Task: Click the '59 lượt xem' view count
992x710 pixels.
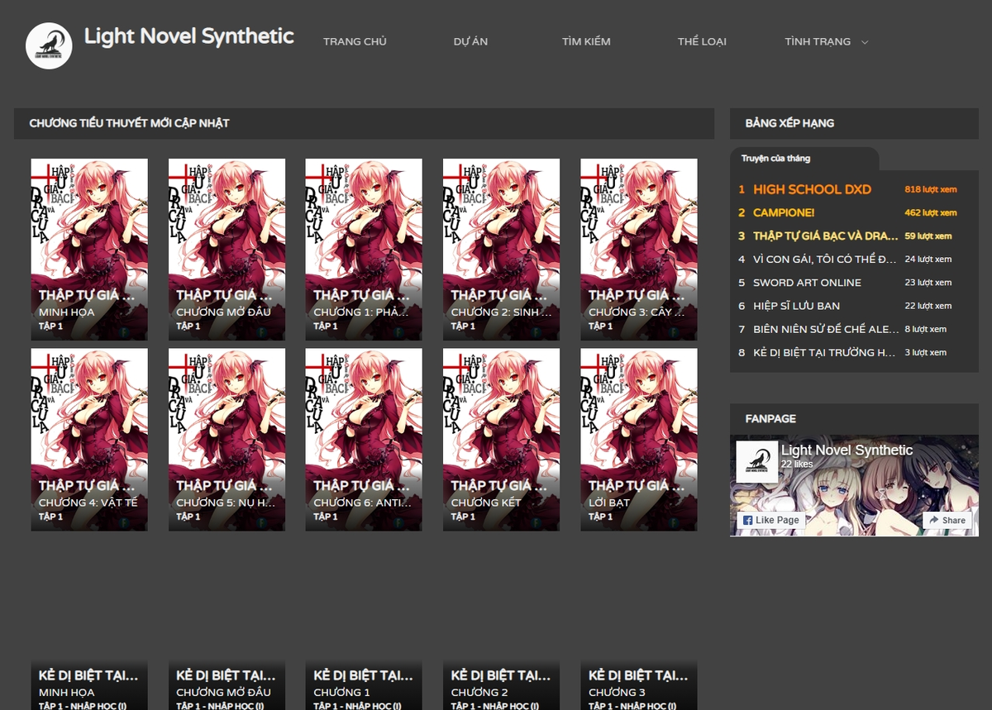Action: (x=928, y=236)
